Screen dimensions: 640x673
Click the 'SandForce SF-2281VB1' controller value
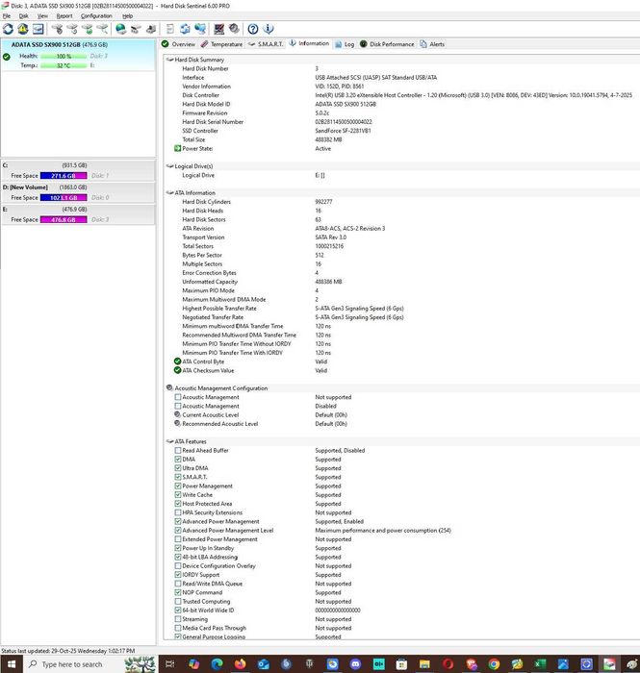[343, 131]
